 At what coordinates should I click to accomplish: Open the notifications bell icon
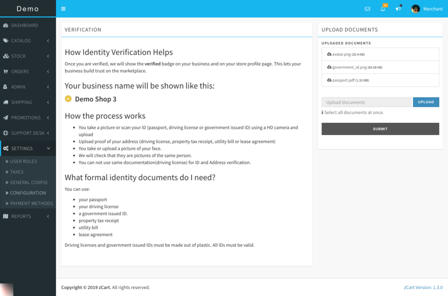[x=383, y=9]
